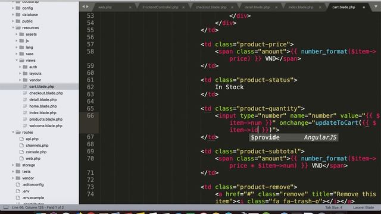This screenshot has height=214, width=381.
Task: Close the FrontendController.php tab
Action: coord(183,7)
